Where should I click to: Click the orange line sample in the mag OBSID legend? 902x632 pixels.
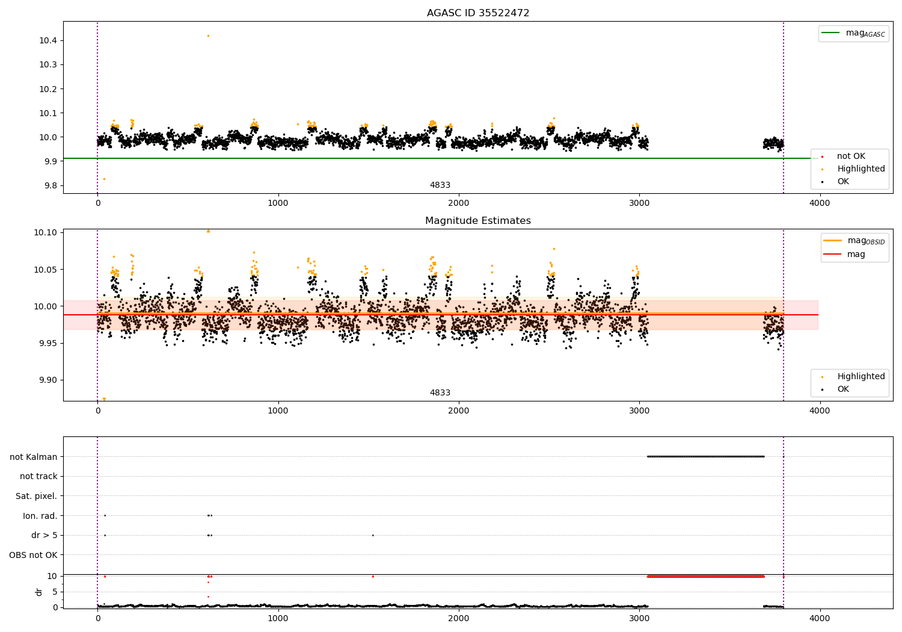[x=833, y=241]
